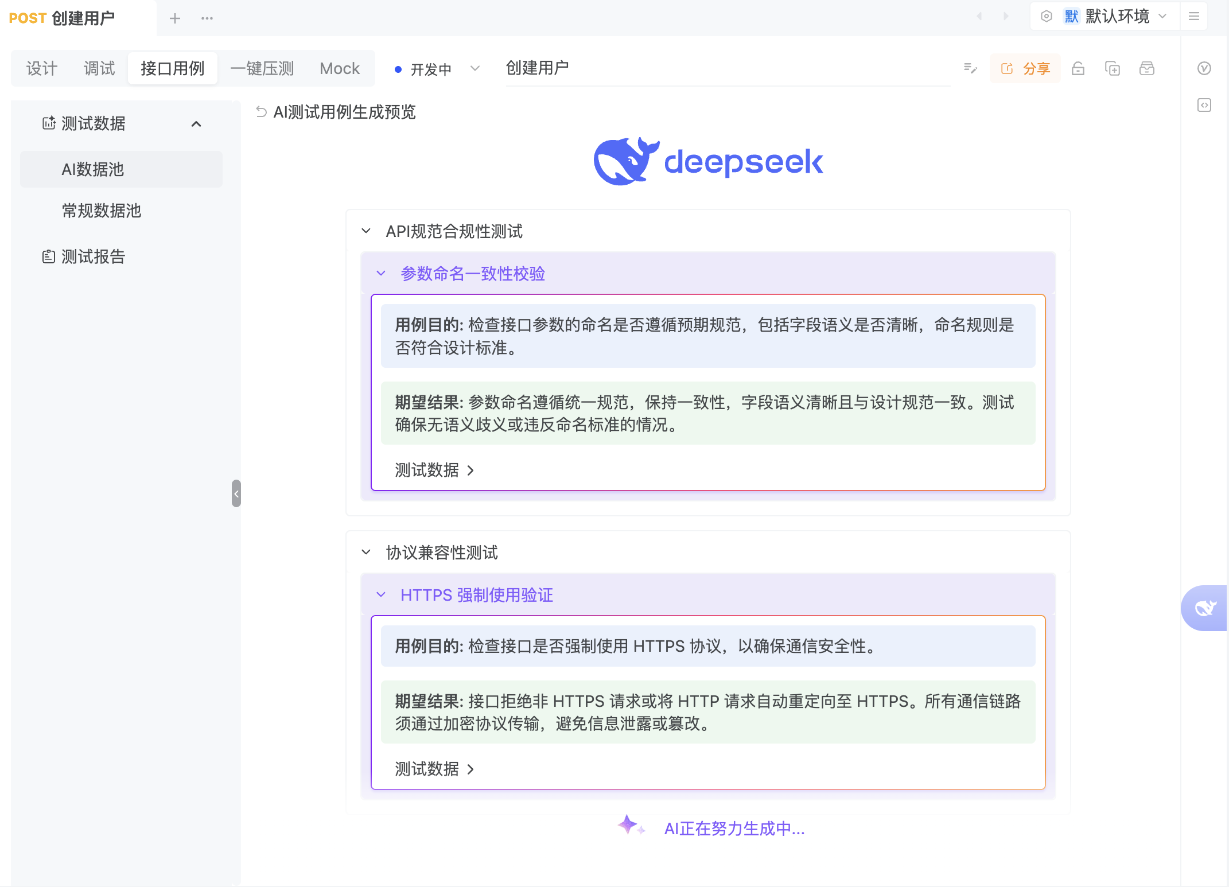The width and height of the screenshot is (1229, 887).
Task: Click the back arrow beside AI测试用例生成预览
Action: coord(261,112)
